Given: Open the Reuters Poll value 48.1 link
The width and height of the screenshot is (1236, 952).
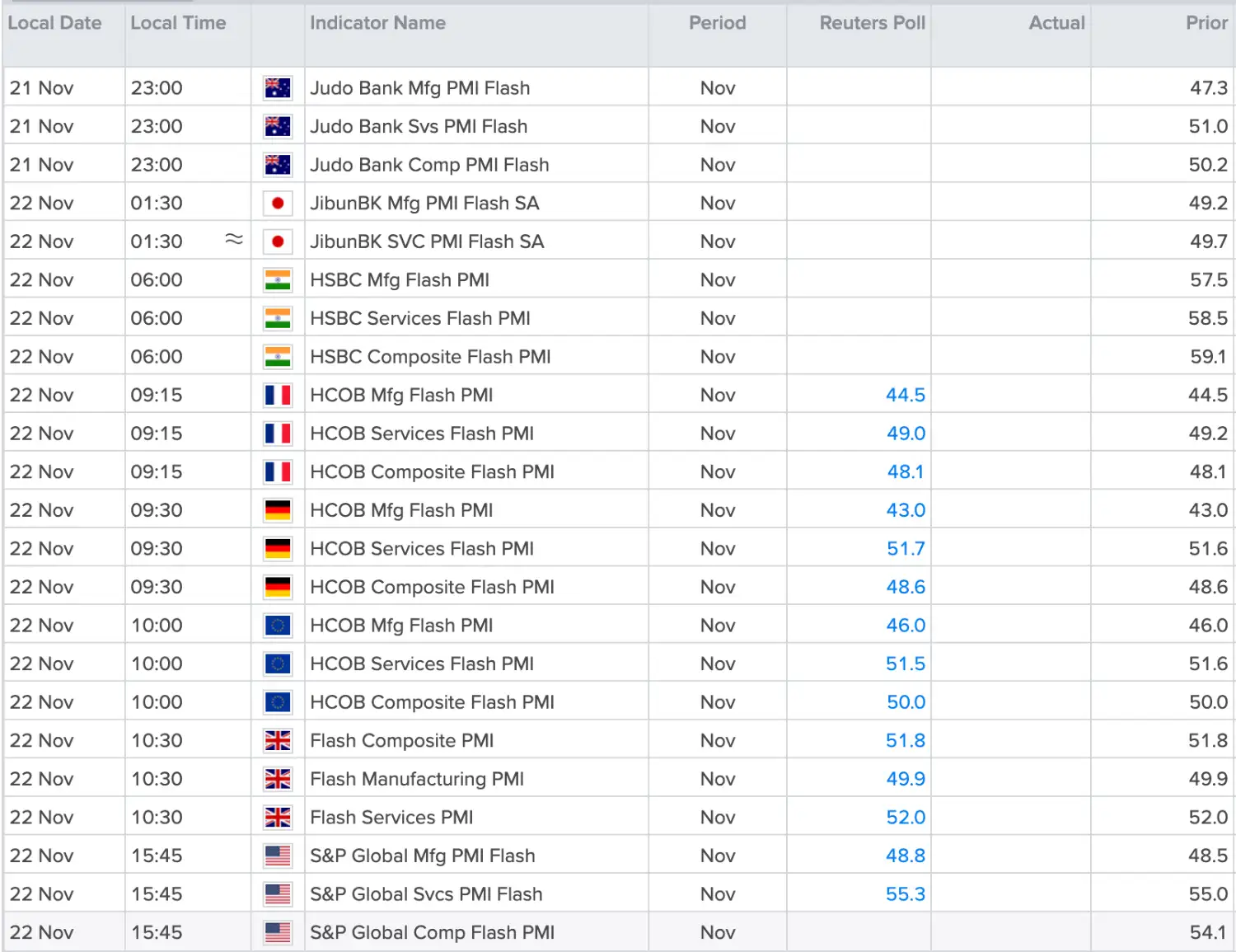Looking at the screenshot, I should click(x=906, y=472).
